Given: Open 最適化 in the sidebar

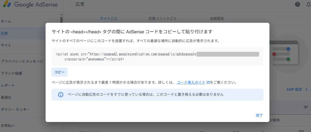Looking at the screenshot, I should pos(6,97).
